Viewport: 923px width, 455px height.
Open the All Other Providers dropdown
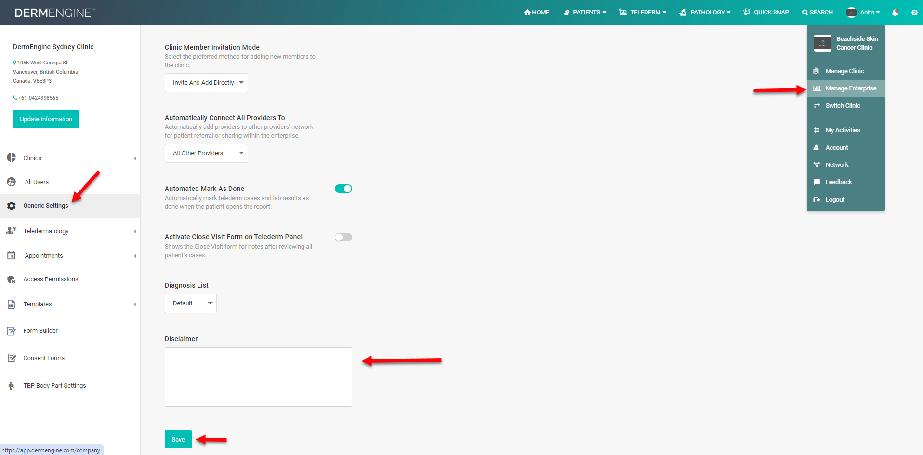[x=206, y=153]
